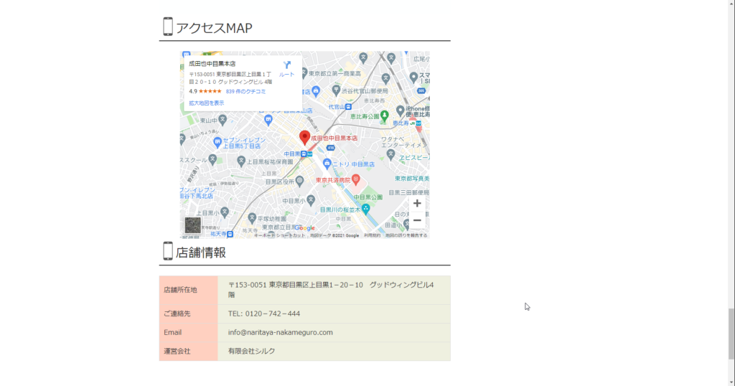The height and width of the screenshot is (386, 735).
Task: Select the 平塚幼稚園 school marker
Action: 252,217
